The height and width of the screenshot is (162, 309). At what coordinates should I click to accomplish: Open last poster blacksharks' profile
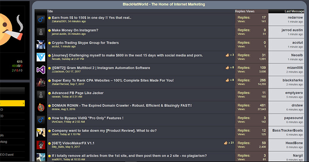coord(293,80)
